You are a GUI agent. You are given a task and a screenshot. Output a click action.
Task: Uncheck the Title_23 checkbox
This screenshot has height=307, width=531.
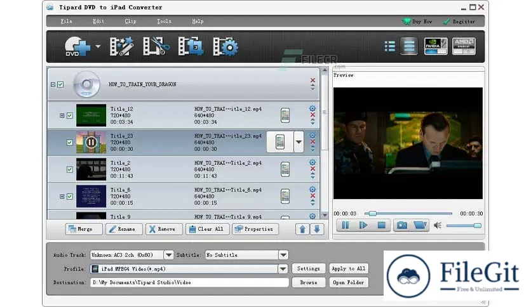click(x=70, y=142)
